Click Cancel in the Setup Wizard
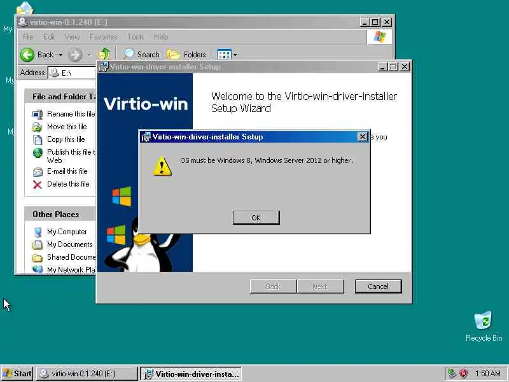 point(378,286)
